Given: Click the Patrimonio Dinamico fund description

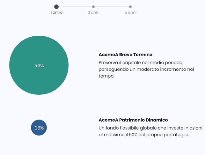Looking at the screenshot, I should 150,131.
